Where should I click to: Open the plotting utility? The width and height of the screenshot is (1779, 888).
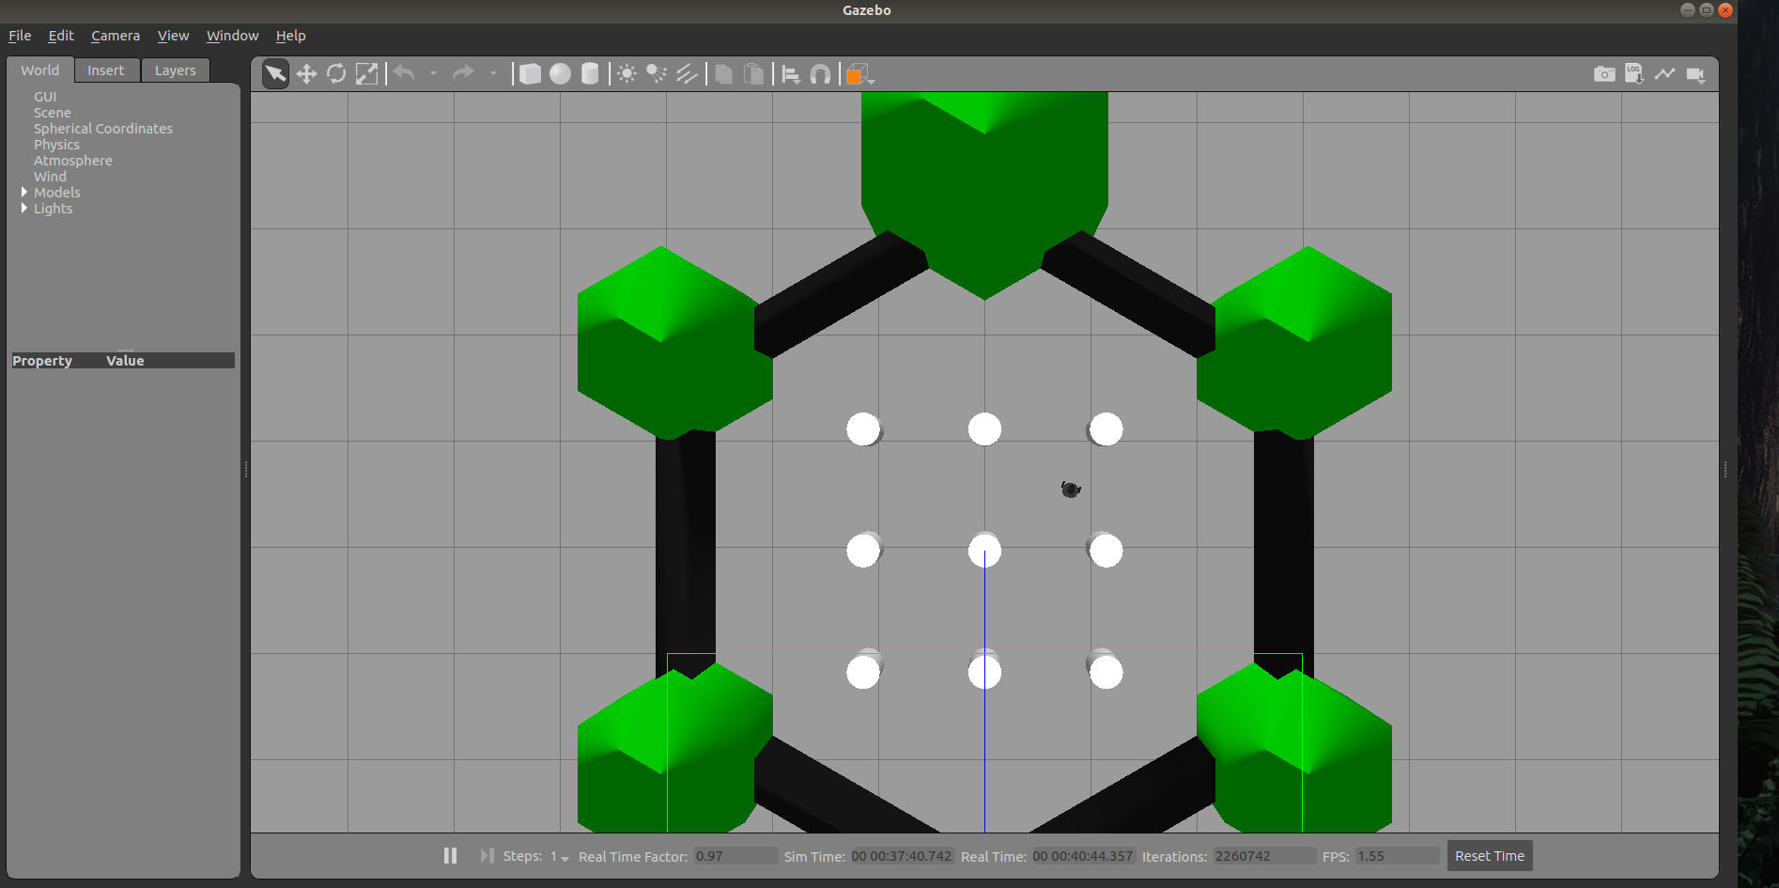(1664, 73)
